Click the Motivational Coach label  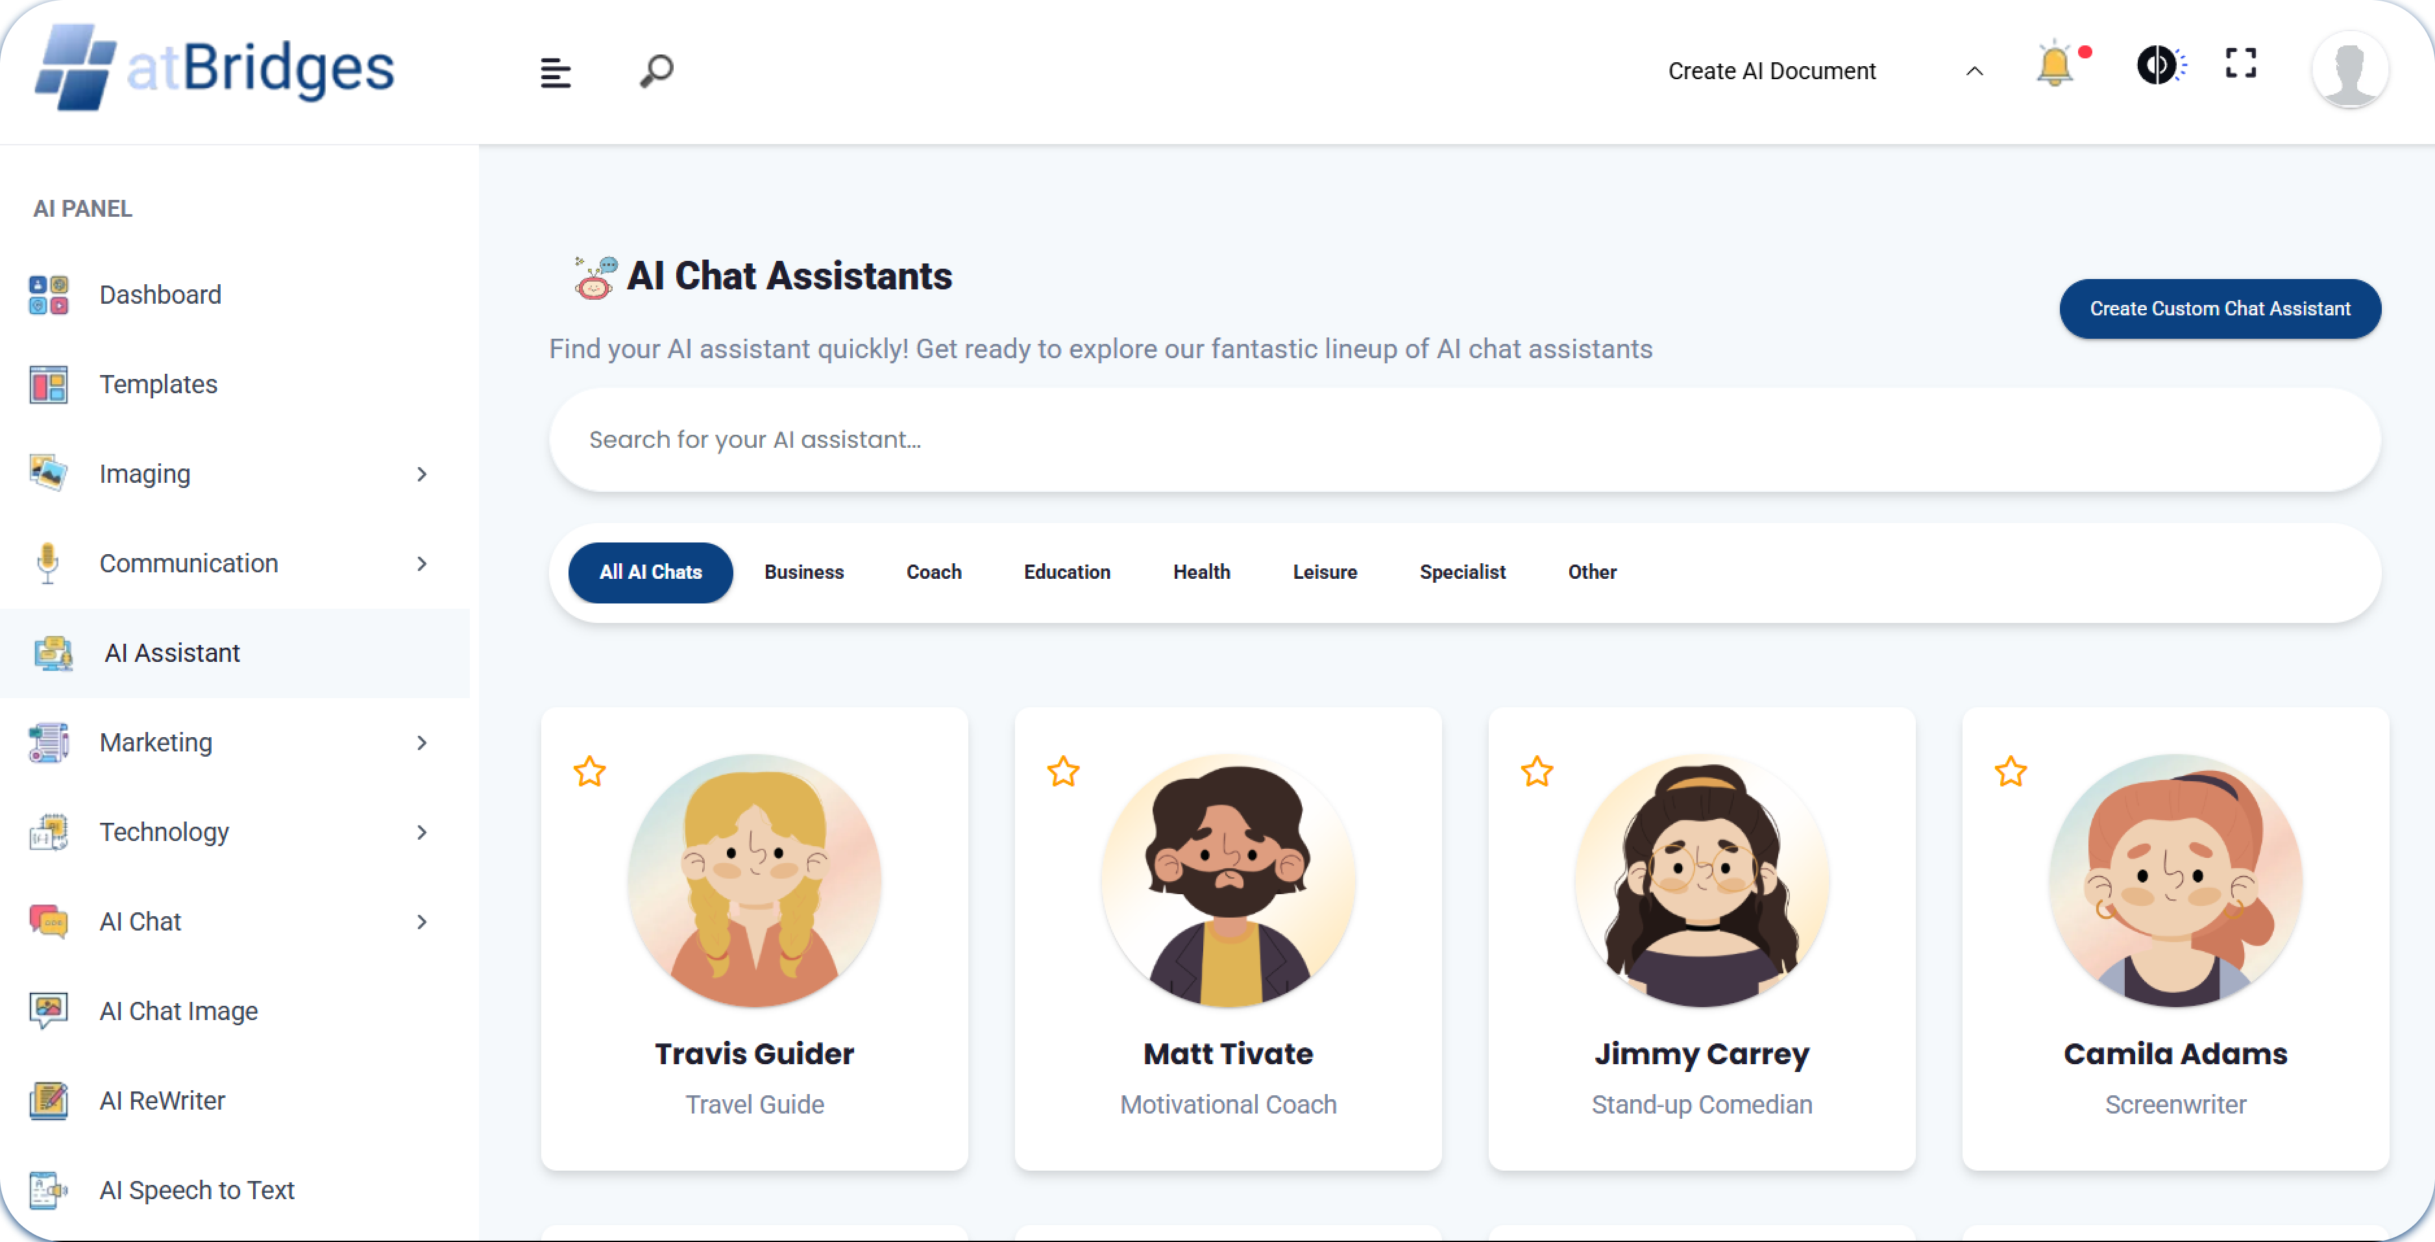(x=1228, y=1105)
